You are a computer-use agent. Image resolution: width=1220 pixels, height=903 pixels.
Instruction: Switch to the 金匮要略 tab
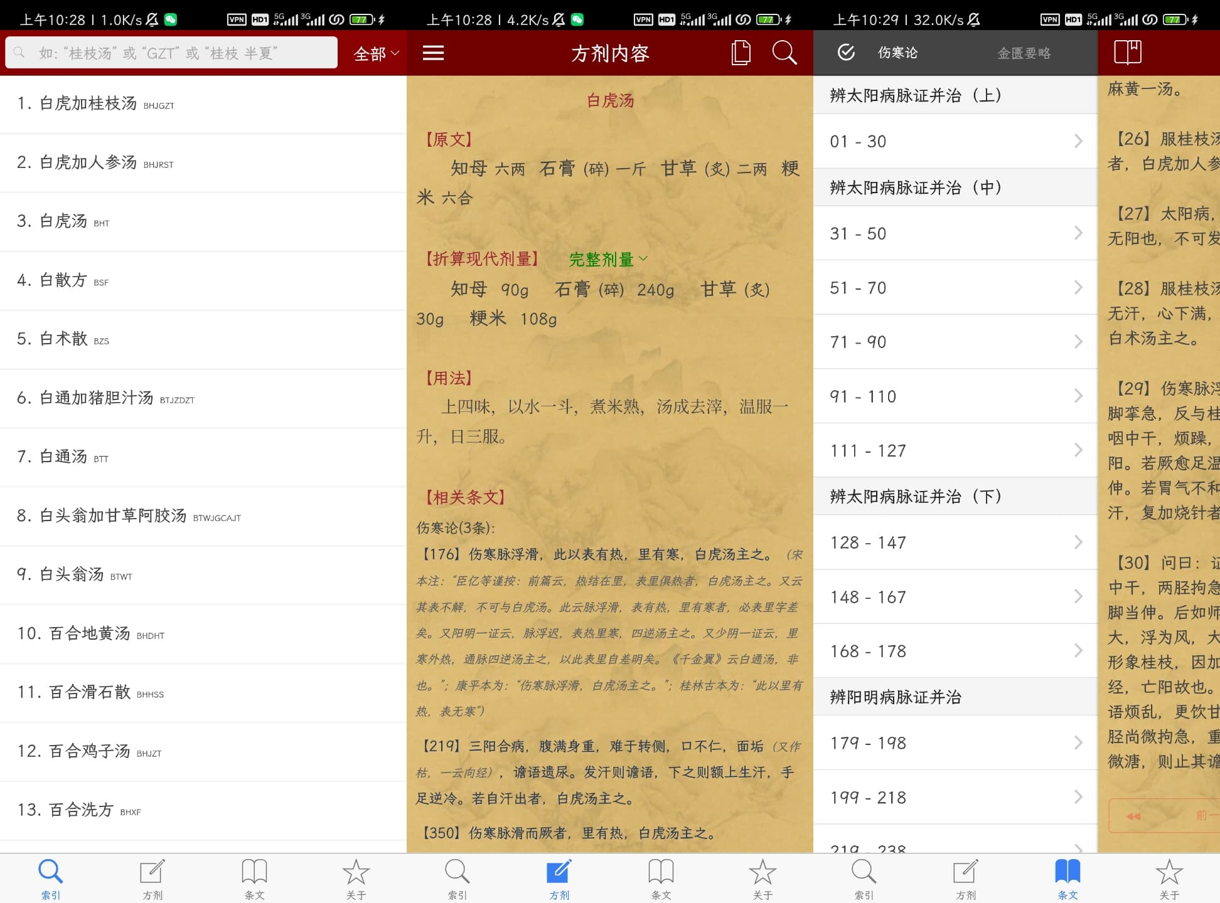[x=1024, y=53]
